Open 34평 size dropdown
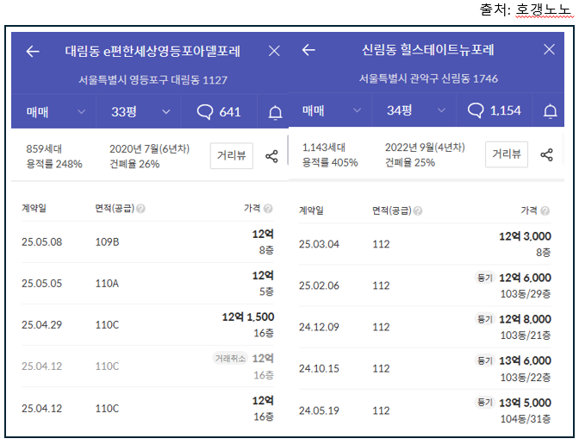579x445 pixels. [414, 110]
